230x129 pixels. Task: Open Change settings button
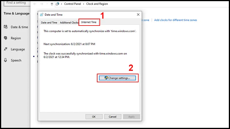[117, 78]
